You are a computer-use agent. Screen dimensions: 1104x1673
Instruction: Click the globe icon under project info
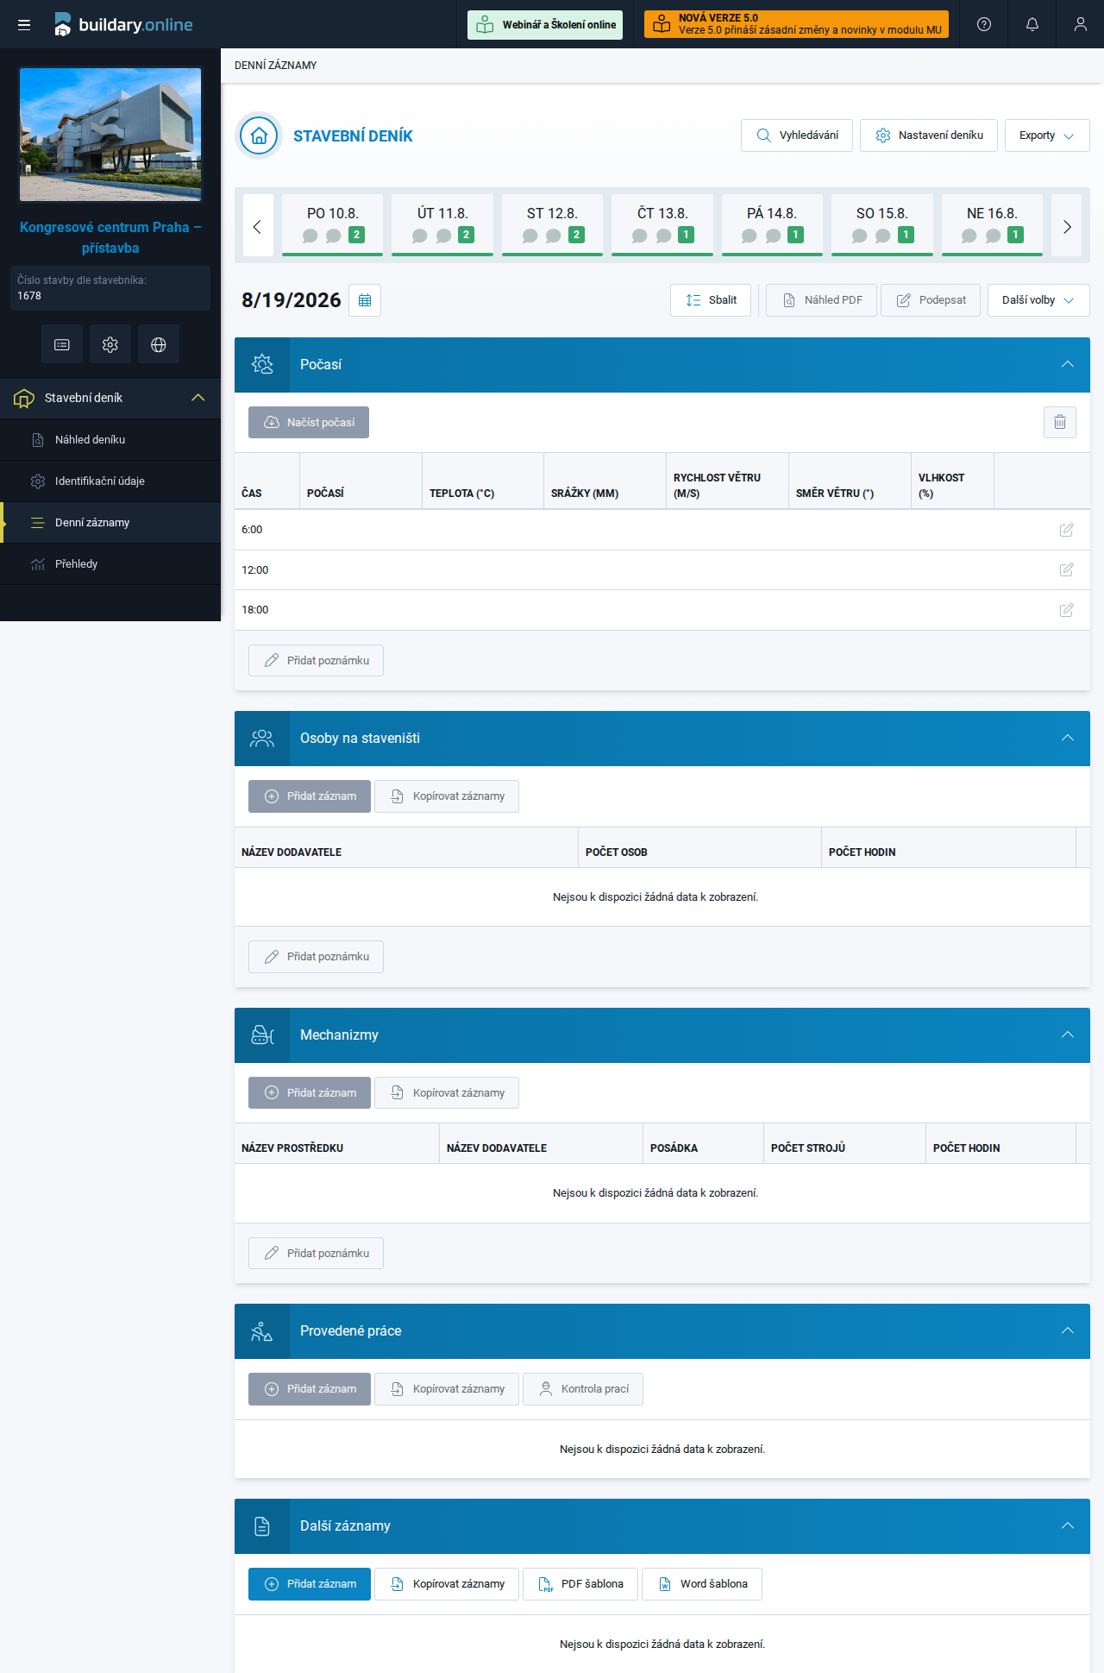(x=159, y=345)
